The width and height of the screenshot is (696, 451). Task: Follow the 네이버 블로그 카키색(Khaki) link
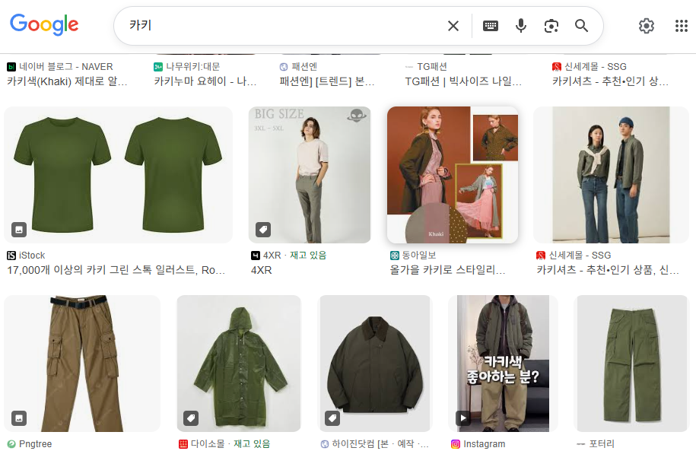pyautogui.click(x=67, y=81)
